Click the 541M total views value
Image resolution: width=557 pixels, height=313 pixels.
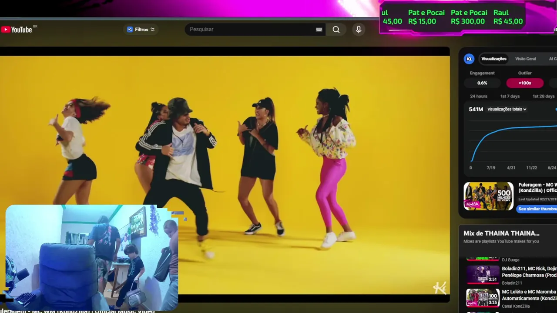[x=476, y=109]
